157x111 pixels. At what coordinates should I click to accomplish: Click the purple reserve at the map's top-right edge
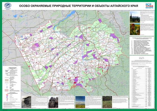(100, 21)
